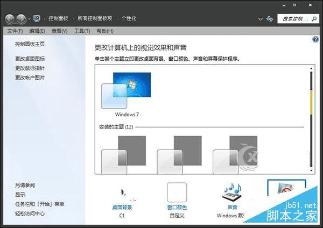Click the 另请参阅 heading
323x228 pixels.
point(25,185)
